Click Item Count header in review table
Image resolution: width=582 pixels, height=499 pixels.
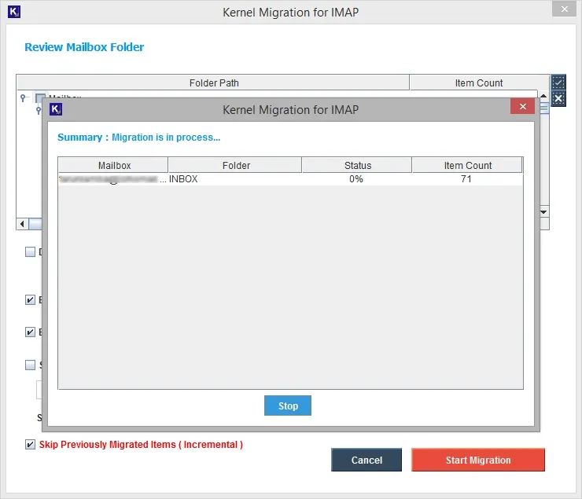click(479, 83)
